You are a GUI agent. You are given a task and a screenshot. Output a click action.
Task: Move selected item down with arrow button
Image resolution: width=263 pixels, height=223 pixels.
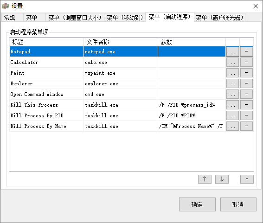coord(222,179)
